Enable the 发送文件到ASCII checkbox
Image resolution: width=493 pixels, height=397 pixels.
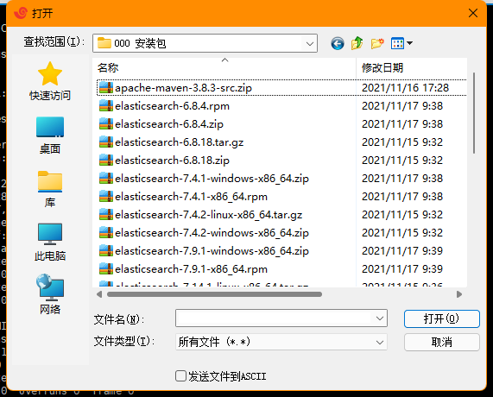point(180,376)
